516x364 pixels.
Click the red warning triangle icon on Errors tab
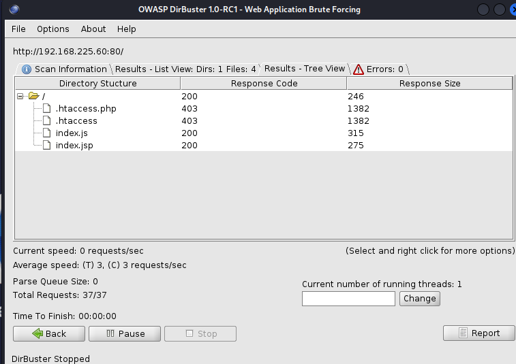(x=359, y=69)
